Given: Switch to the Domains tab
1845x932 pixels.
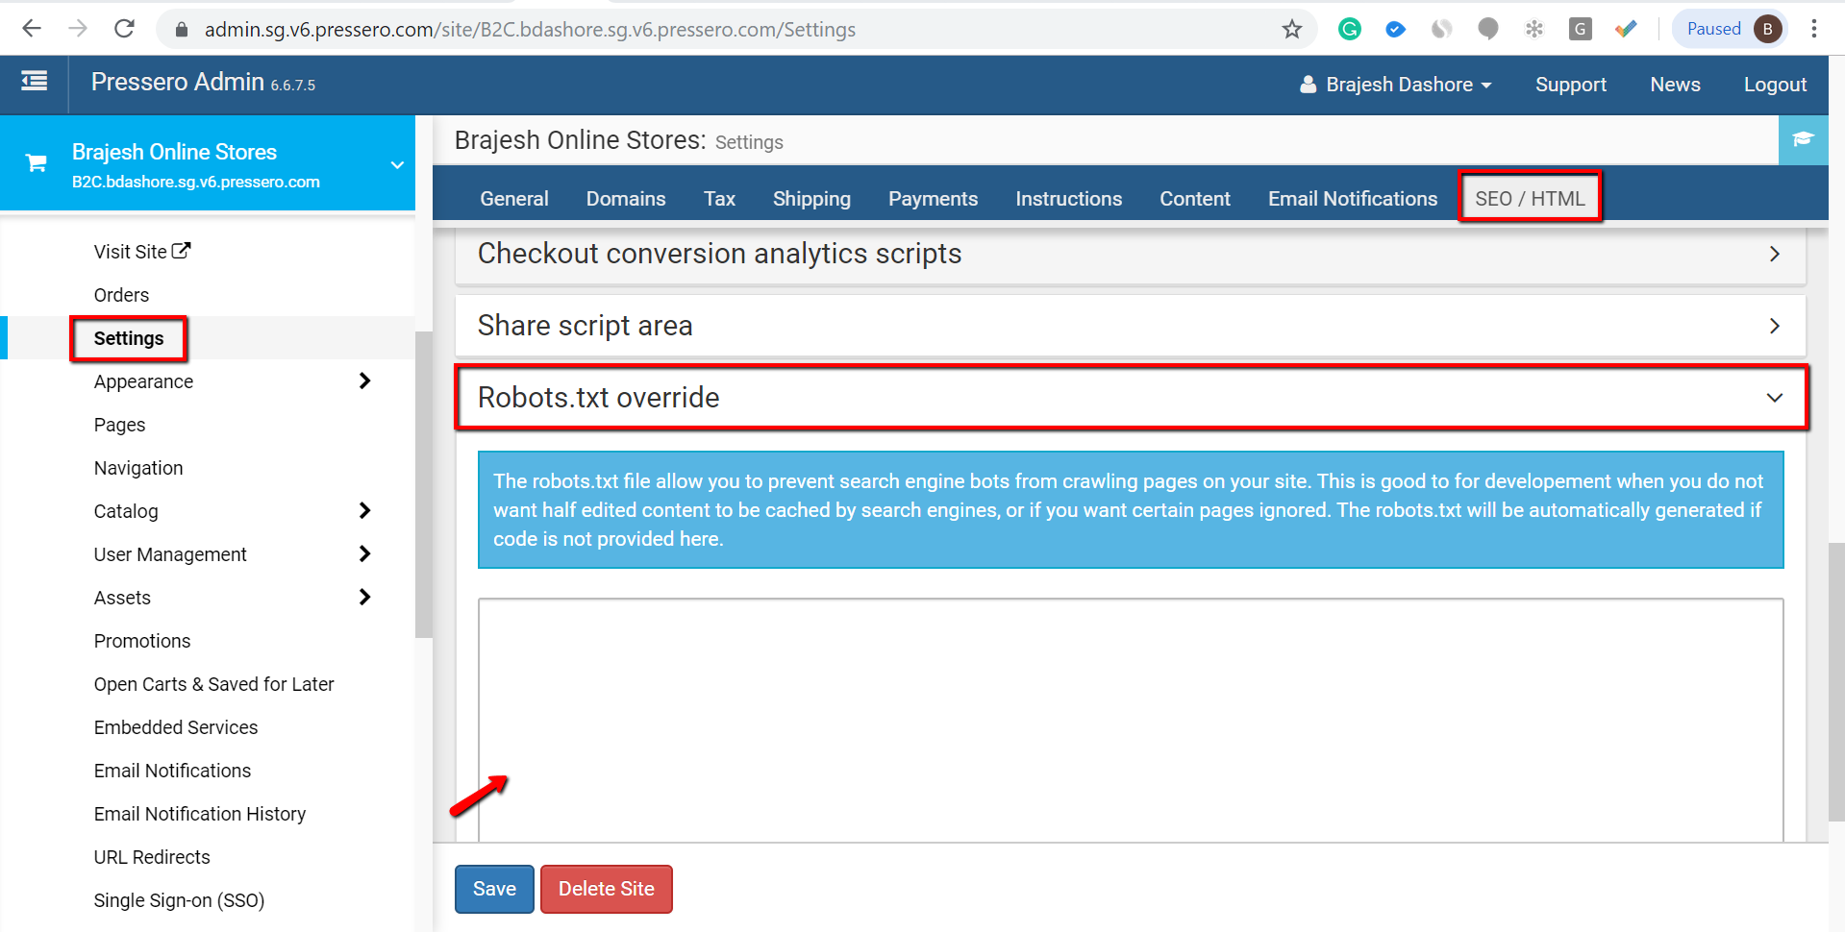Looking at the screenshot, I should click(626, 199).
